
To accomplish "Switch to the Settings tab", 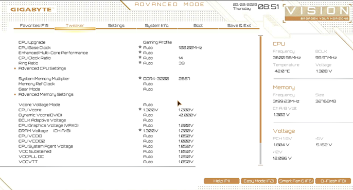I will click(116, 25).
